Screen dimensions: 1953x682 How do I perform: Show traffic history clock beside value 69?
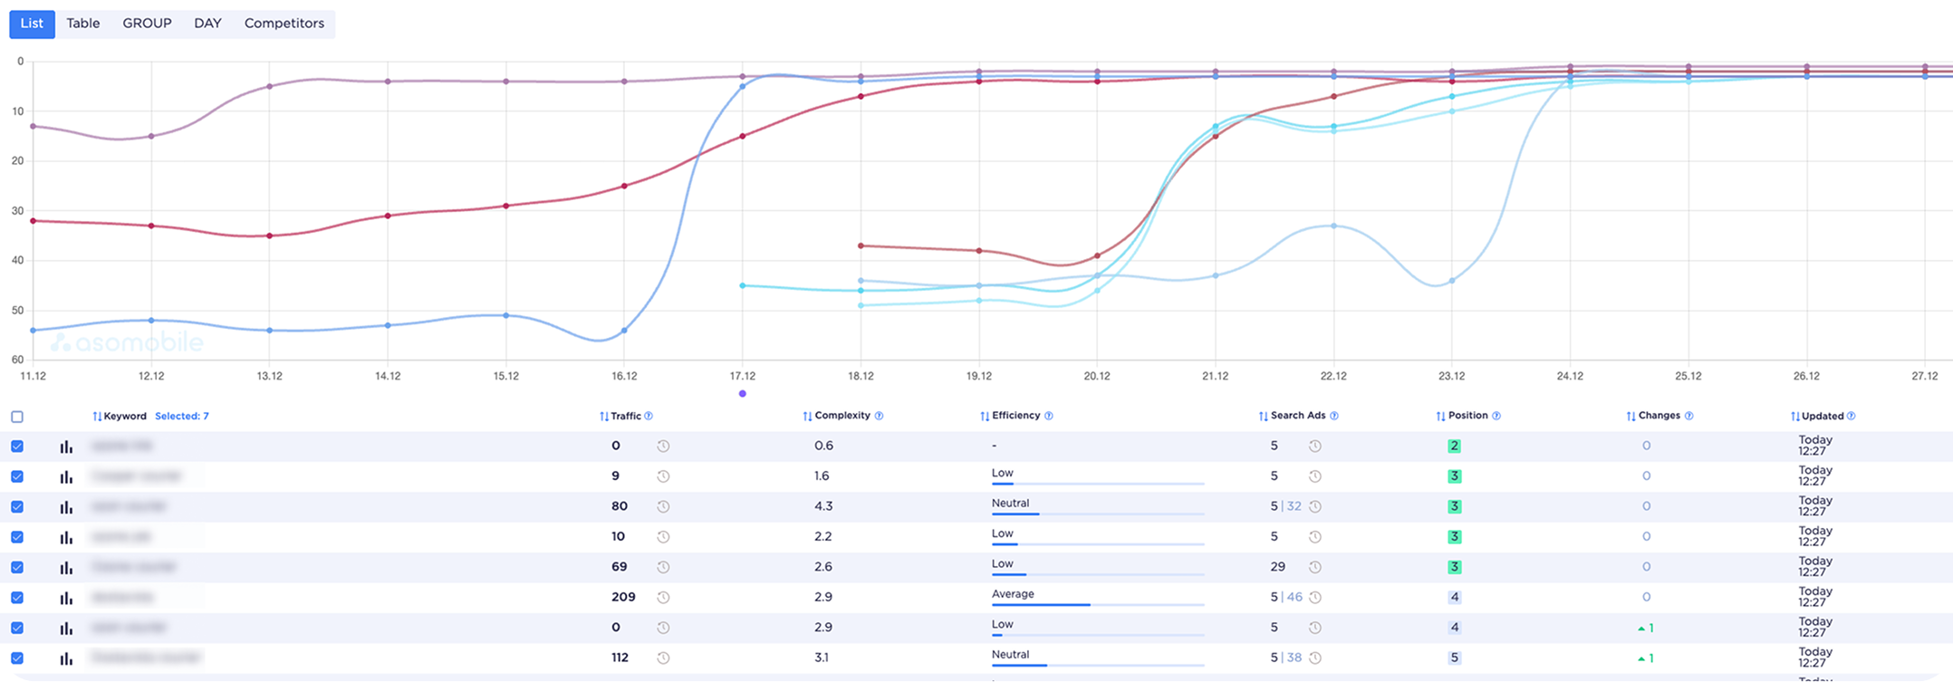(663, 567)
